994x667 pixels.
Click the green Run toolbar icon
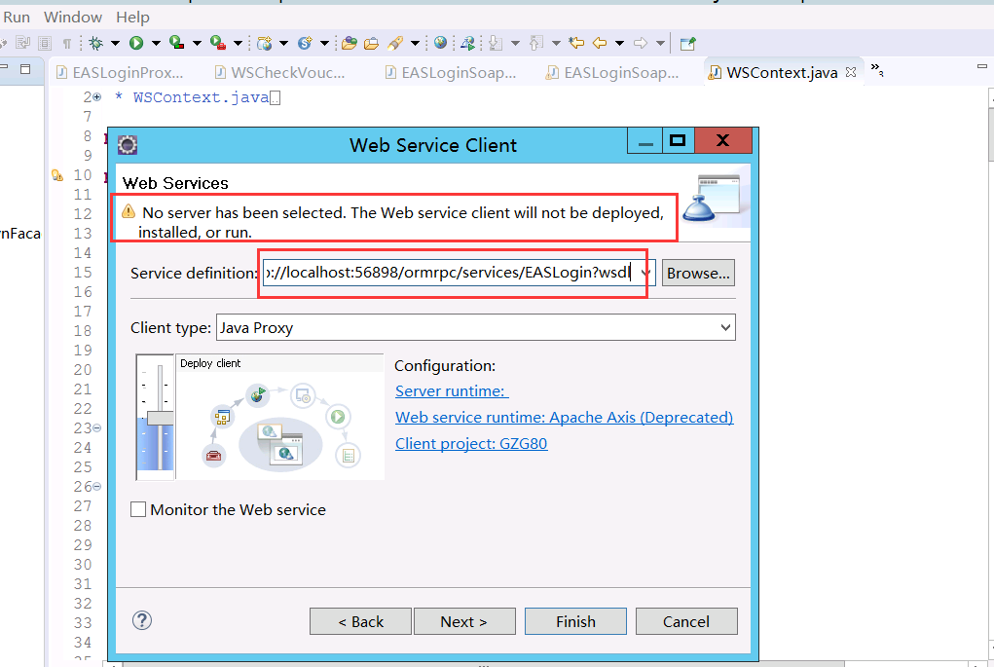tap(136, 43)
